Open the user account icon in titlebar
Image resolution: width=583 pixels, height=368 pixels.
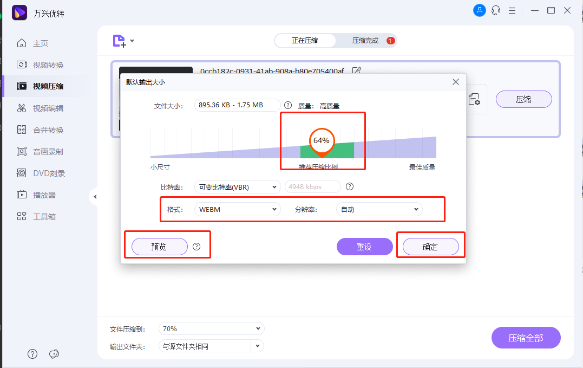pos(480,10)
